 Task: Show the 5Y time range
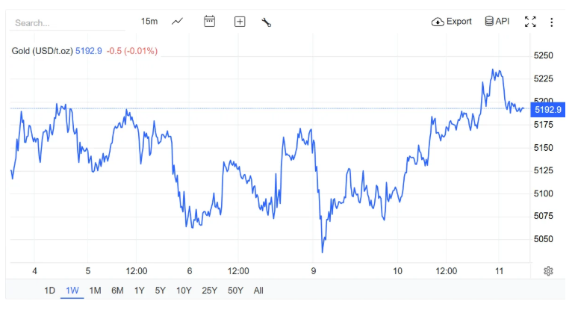pyautogui.click(x=161, y=291)
